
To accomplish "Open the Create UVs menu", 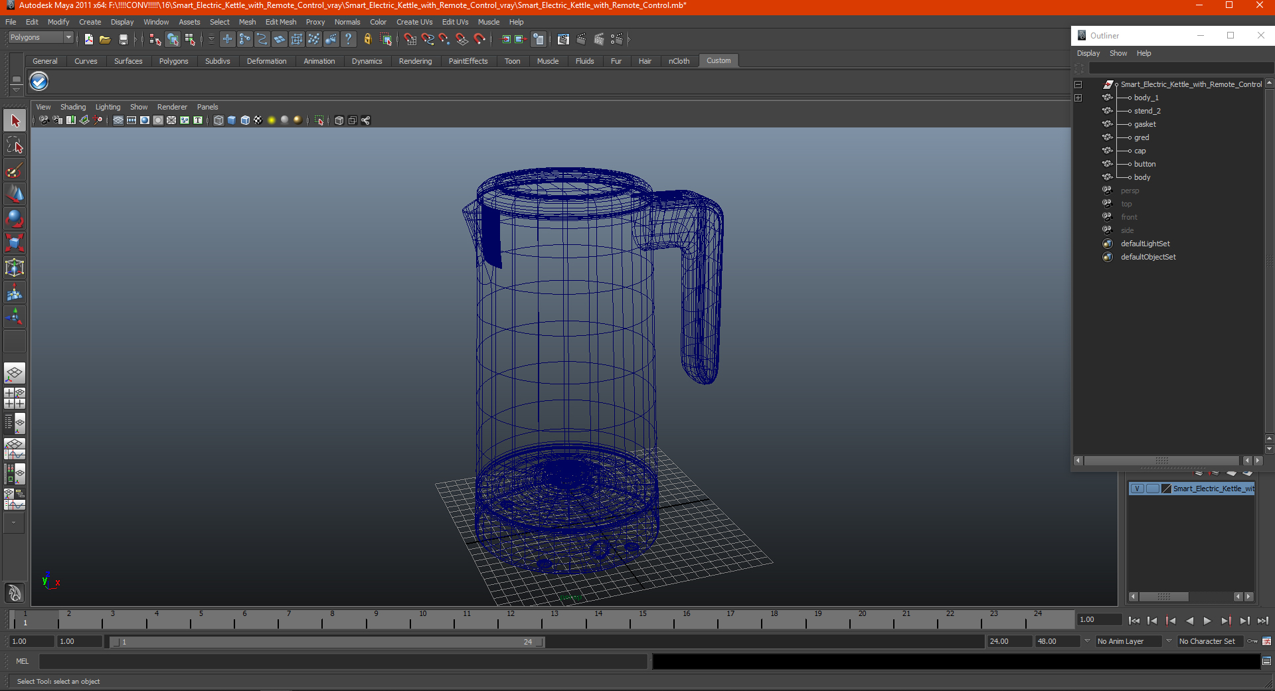I will pyautogui.click(x=414, y=22).
